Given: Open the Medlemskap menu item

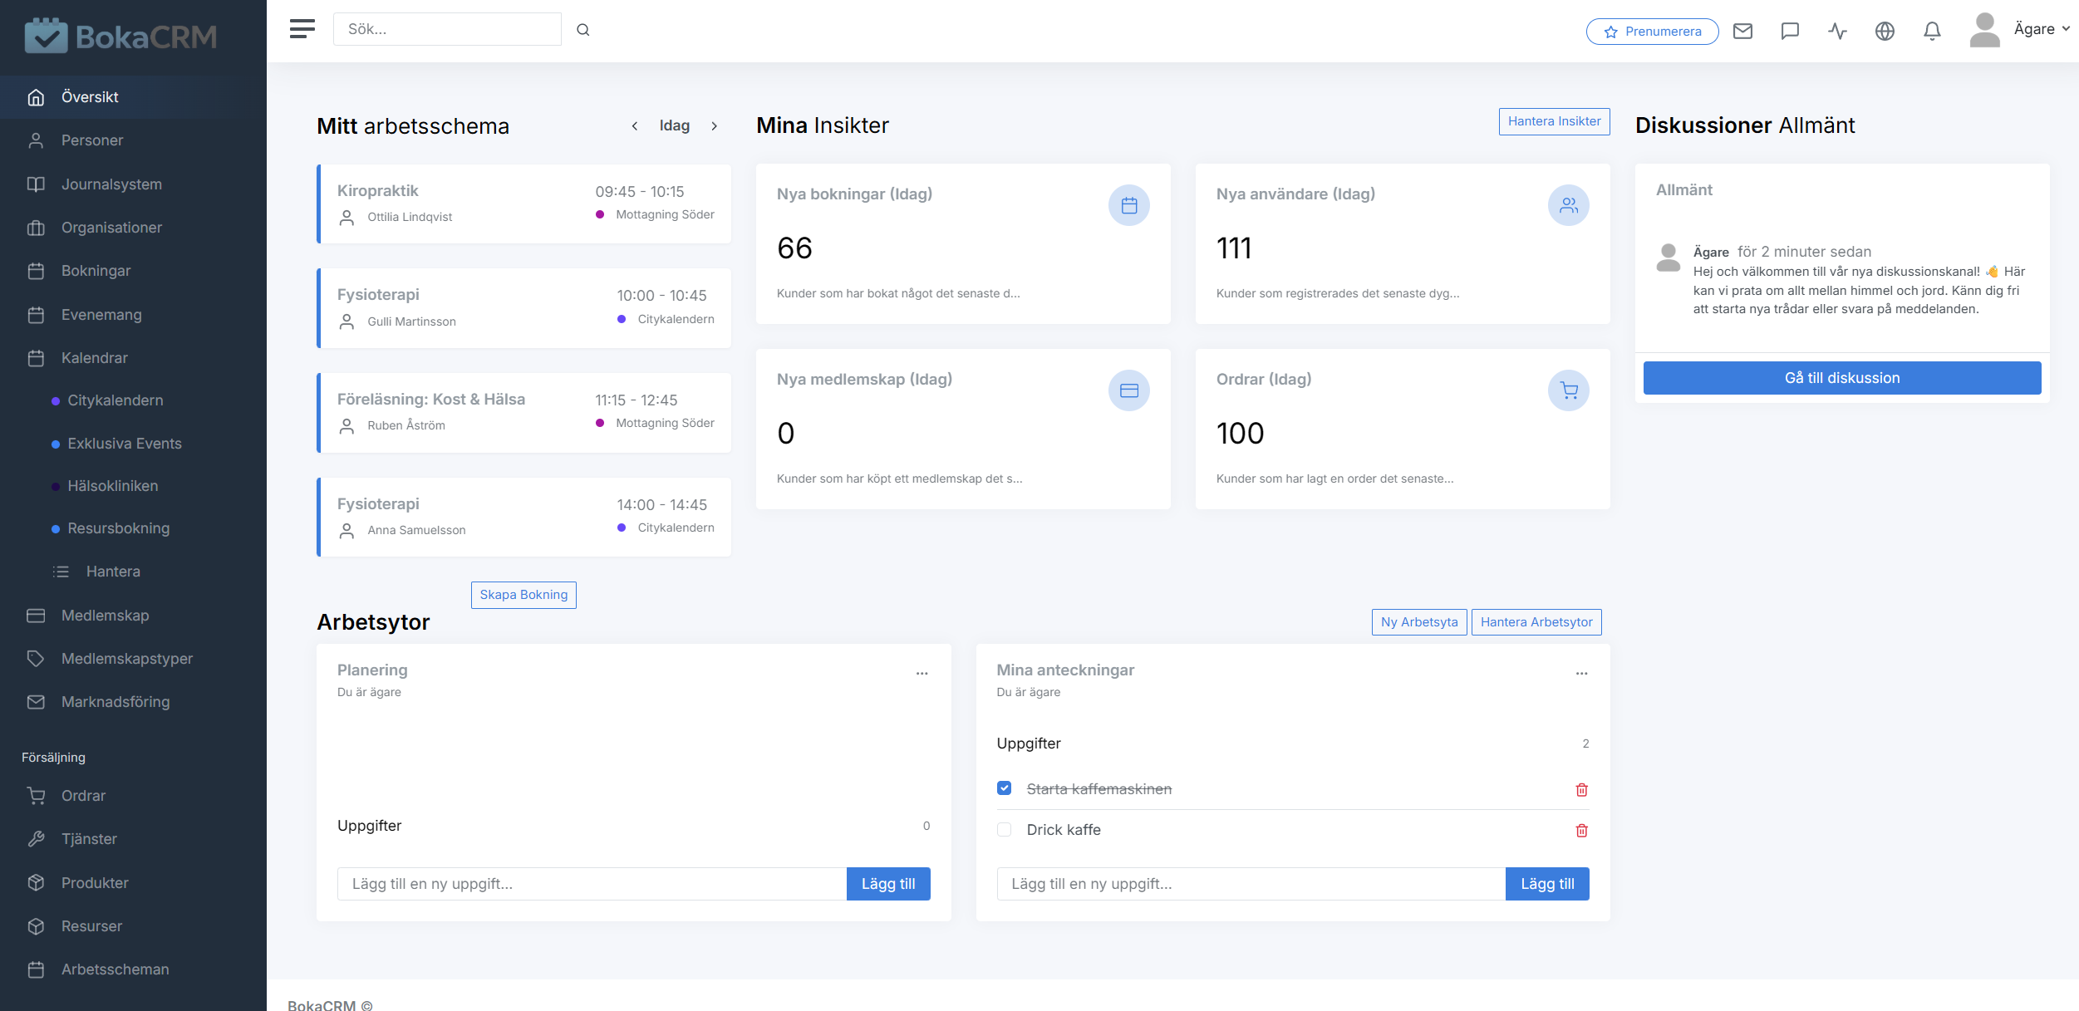Looking at the screenshot, I should [x=105, y=615].
